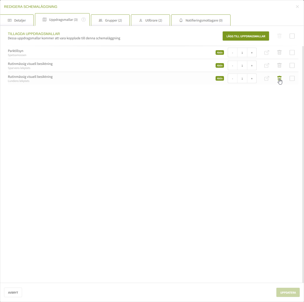This screenshot has width=304, height=302.
Task: Click the Avbryt button
Action: point(13,292)
